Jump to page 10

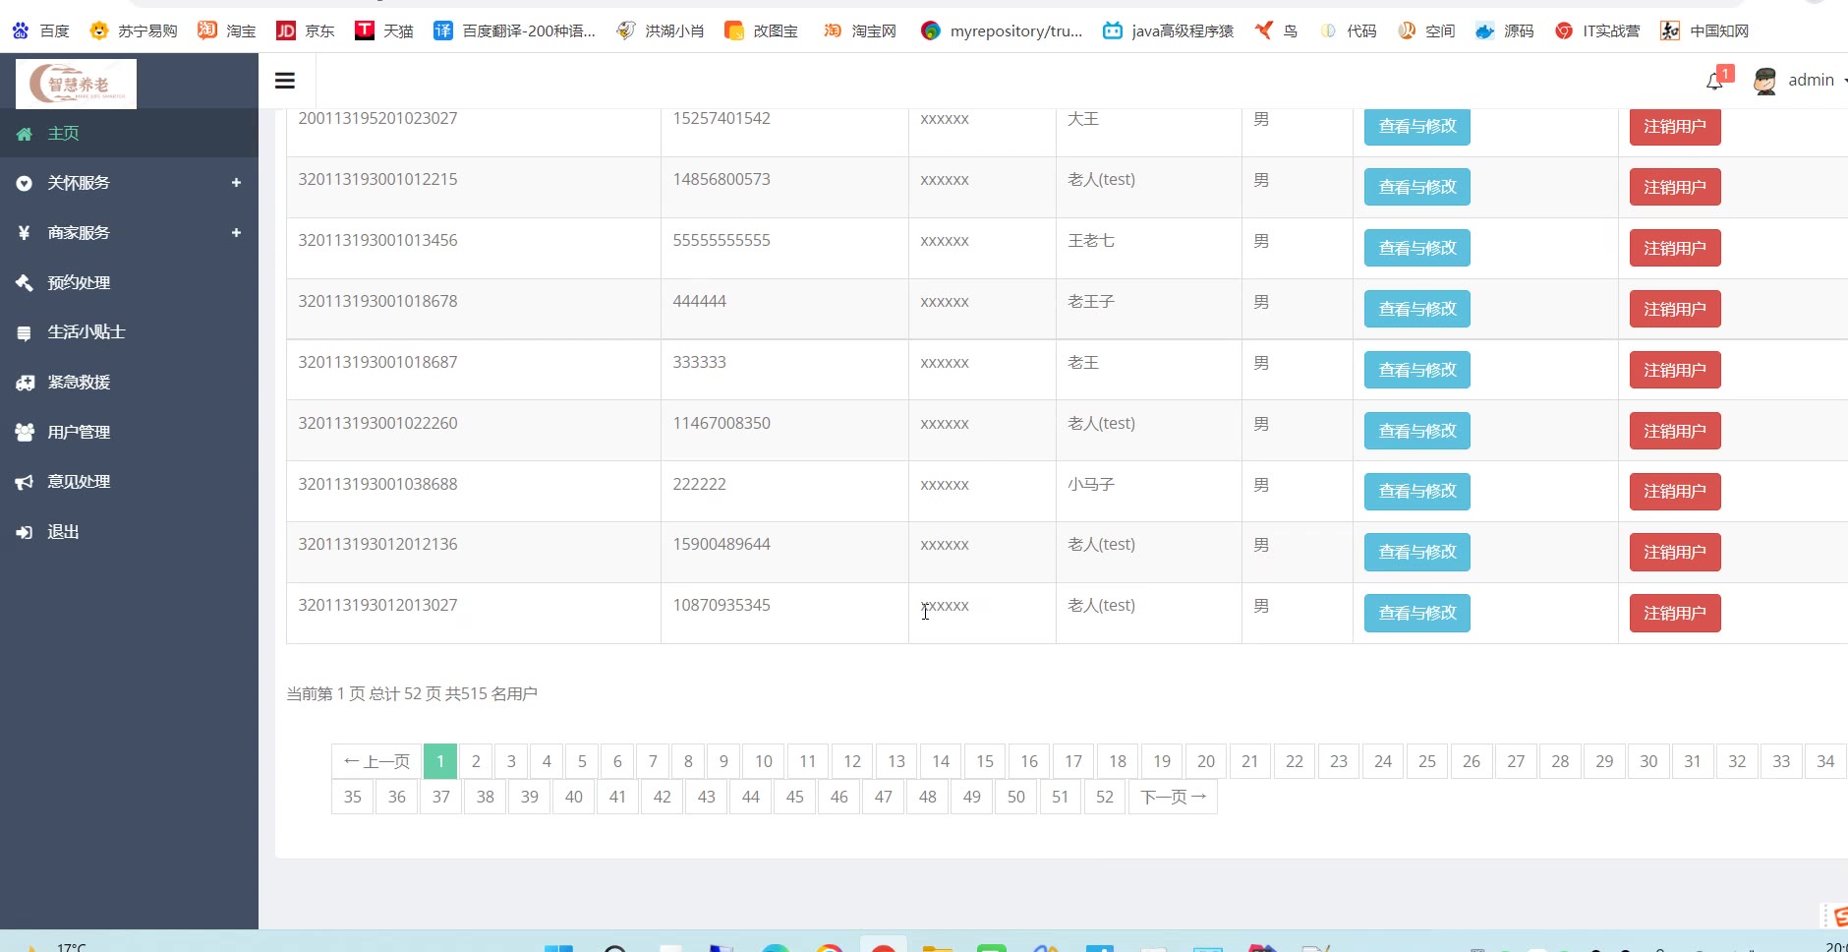[x=764, y=761]
